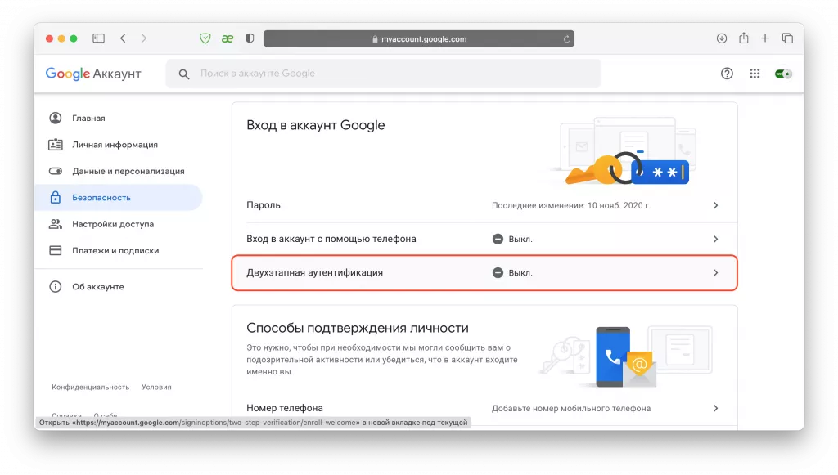
Task: Toggle the Safari sidebar icon
Action: pyautogui.click(x=97, y=38)
